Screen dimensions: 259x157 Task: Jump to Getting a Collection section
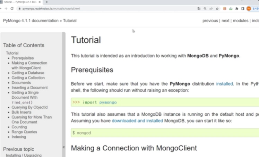(x=28, y=78)
